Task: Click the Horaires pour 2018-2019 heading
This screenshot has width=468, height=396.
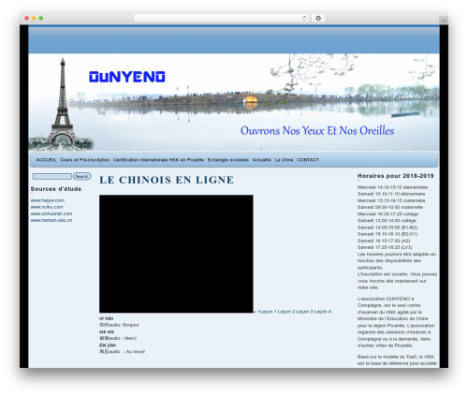Action: pyautogui.click(x=395, y=176)
